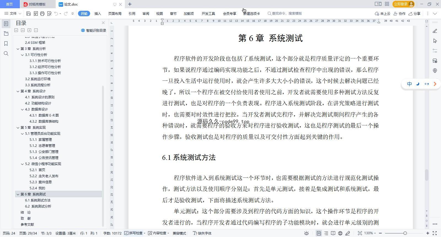The image size is (441, 237).
Task: Click zoom out minus button
Action: tap(380, 233)
